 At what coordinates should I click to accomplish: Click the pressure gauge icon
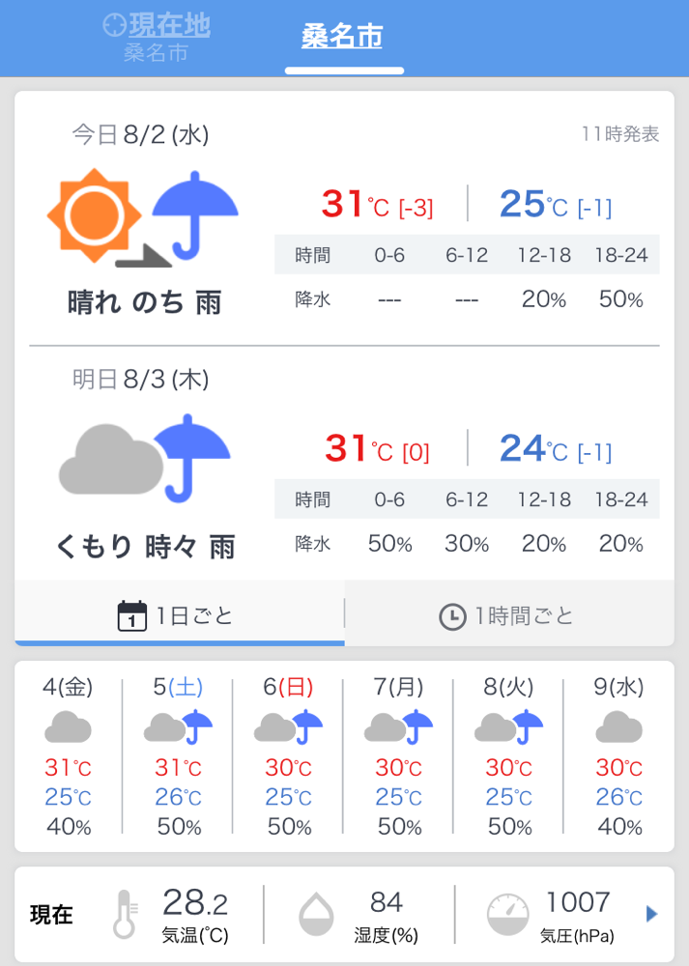coord(508,915)
